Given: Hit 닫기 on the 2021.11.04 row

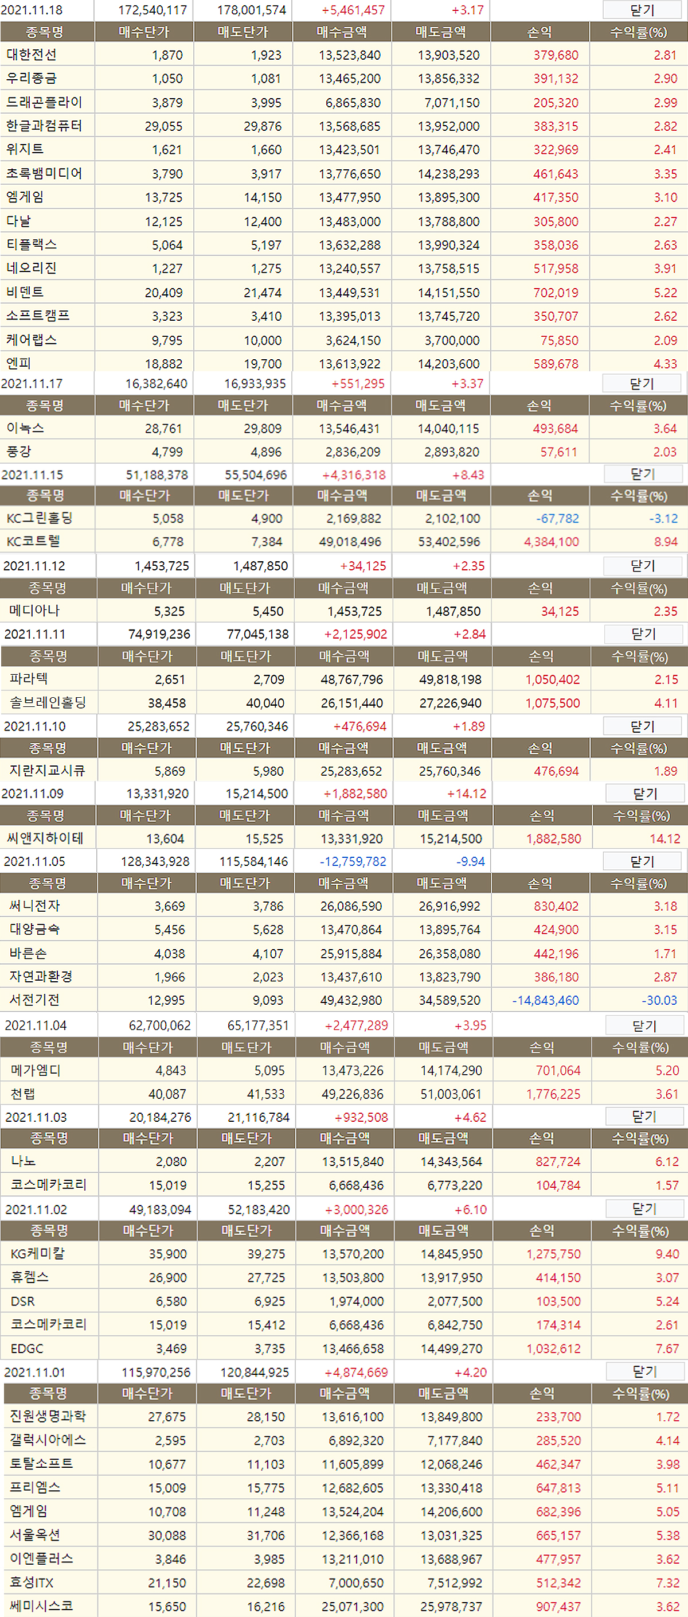Looking at the screenshot, I should pos(644,1025).
